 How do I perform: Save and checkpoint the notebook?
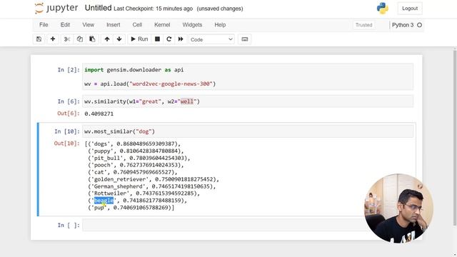(x=39, y=39)
